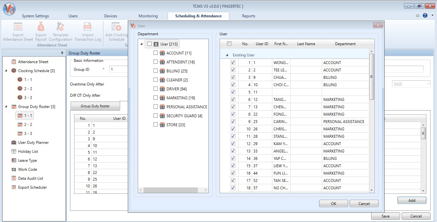Image resolution: width=437 pixels, height=222 pixels.
Task: Confirm user selection with OK
Action: pos(333,203)
